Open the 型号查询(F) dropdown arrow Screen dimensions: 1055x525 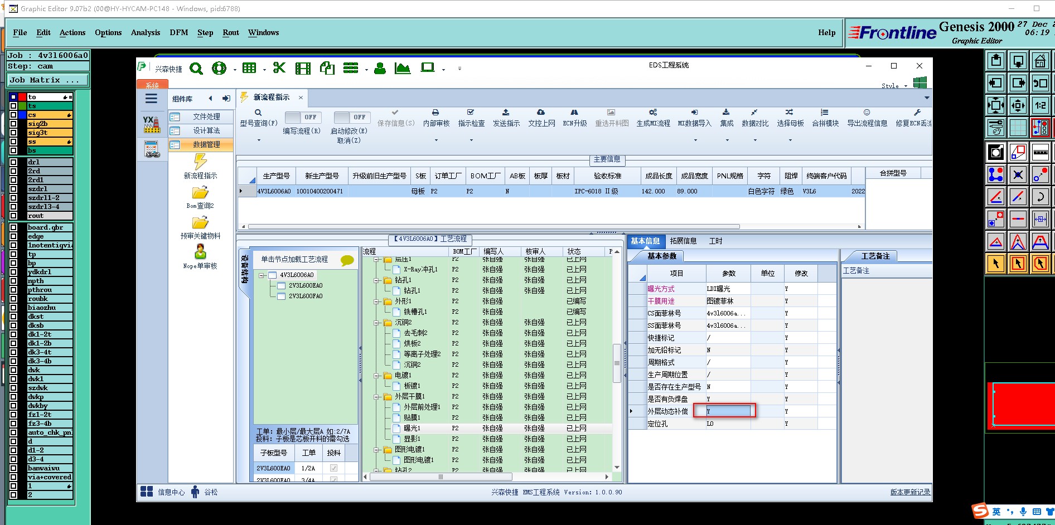point(259,140)
